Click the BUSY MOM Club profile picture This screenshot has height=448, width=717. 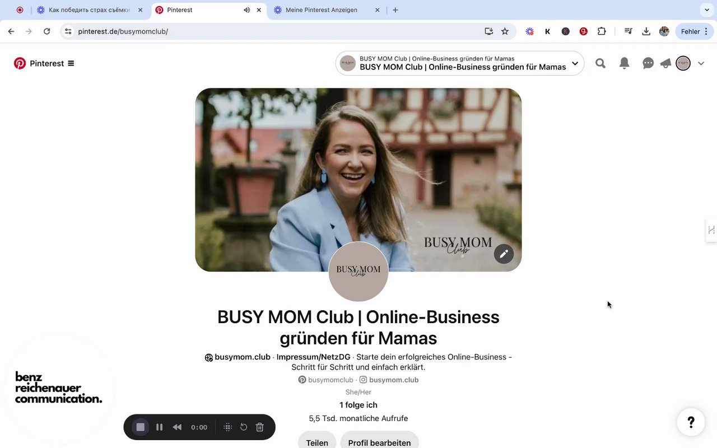pos(358,272)
